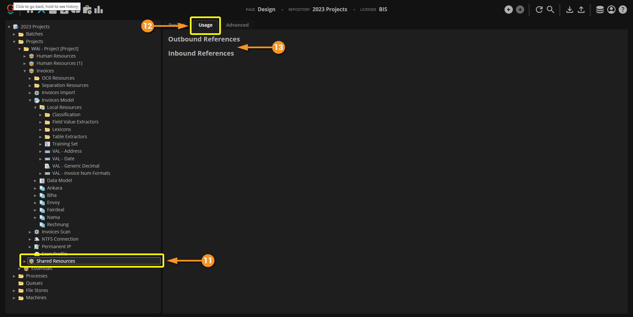Click the Data Model node icon
Image resolution: width=633 pixels, height=317 pixels.
pyautogui.click(x=42, y=181)
